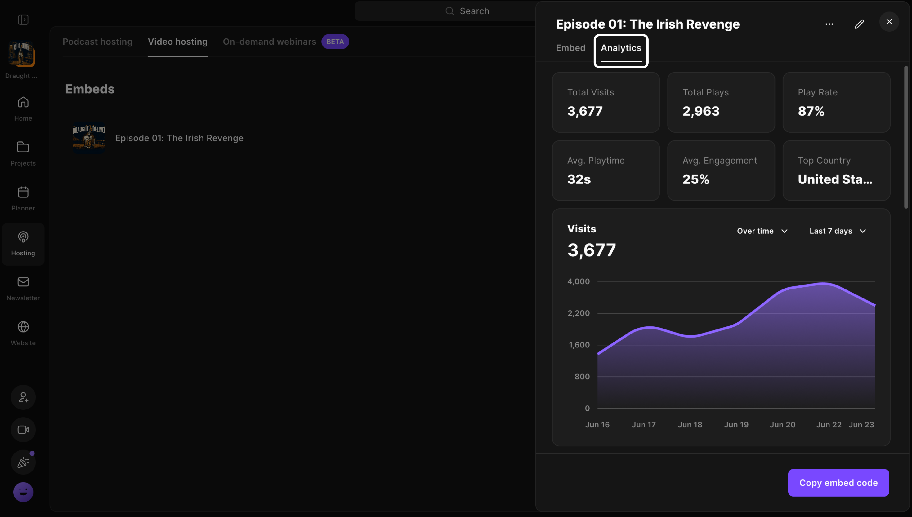
Task: Click the panel title Episode 01: The Irish Revenge
Action: coord(648,24)
